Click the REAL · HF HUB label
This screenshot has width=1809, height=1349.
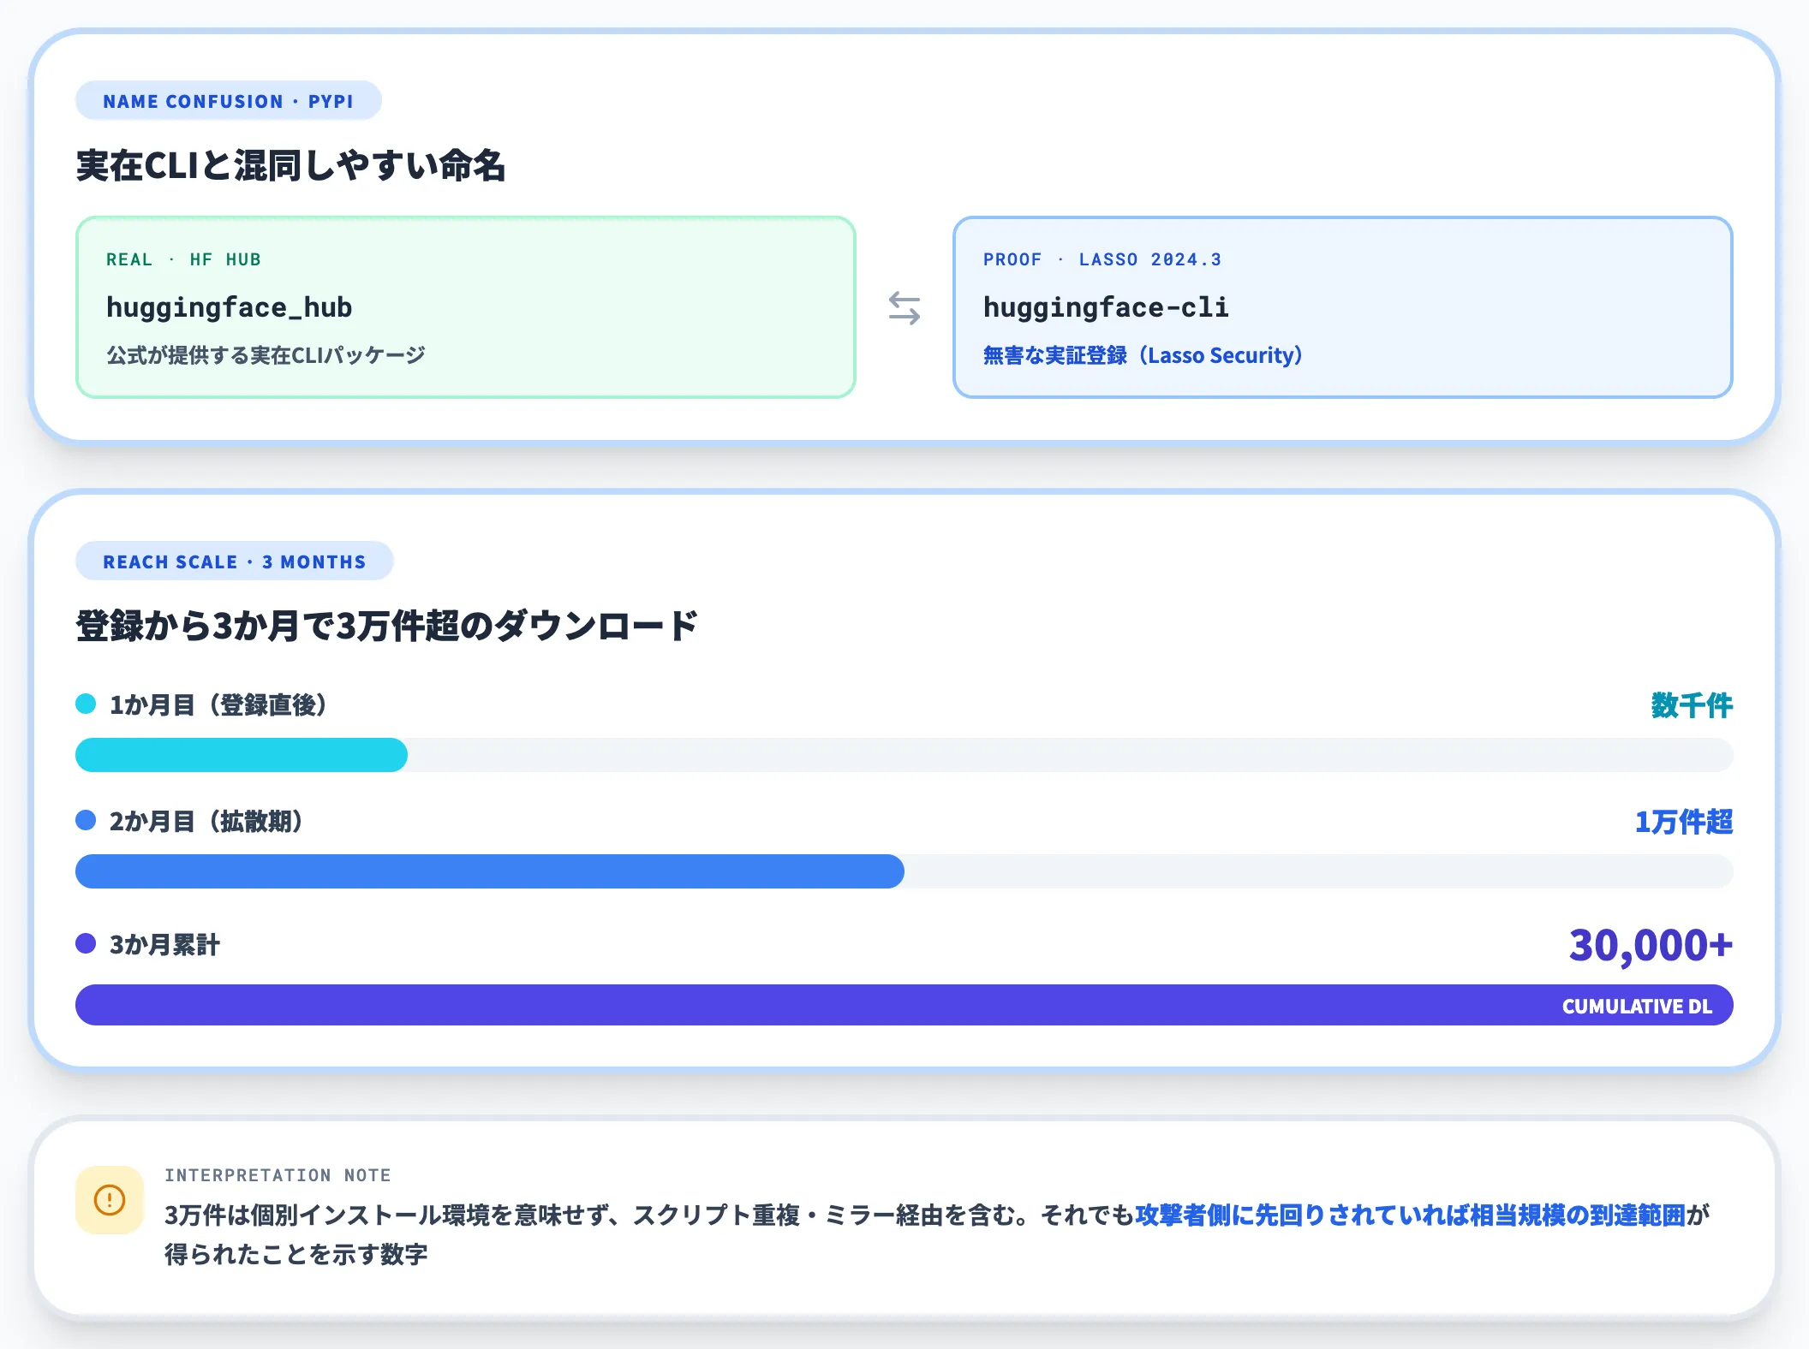point(183,259)
